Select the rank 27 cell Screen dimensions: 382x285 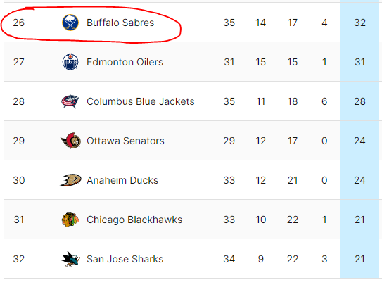[x=19, y=62]
